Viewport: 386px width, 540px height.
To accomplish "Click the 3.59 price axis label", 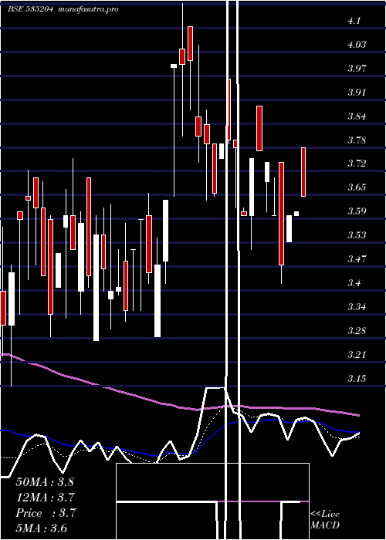I will [357, 211].
